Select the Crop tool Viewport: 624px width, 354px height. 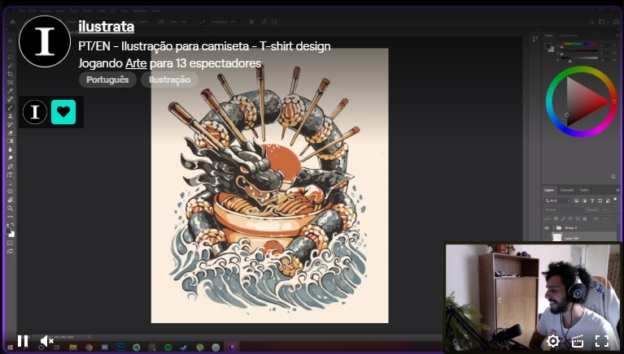coord(11,74)
